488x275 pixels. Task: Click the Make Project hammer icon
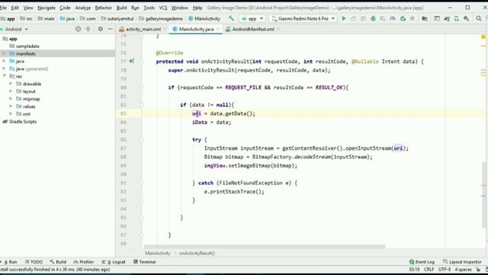pos(231,18)
